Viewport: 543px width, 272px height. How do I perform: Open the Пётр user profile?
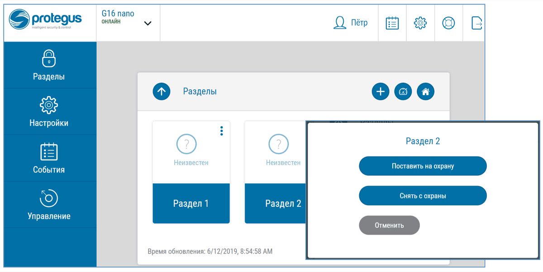pyautogui.click(x=350, y=23)
